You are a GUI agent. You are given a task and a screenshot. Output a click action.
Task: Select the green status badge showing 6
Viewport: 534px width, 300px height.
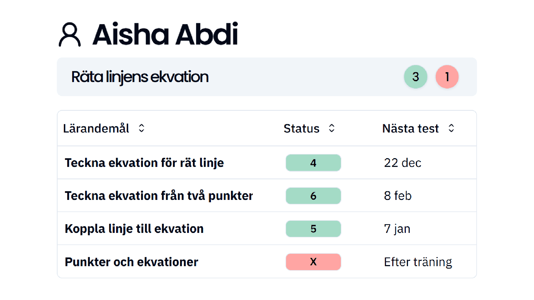(x=313, y=196)
